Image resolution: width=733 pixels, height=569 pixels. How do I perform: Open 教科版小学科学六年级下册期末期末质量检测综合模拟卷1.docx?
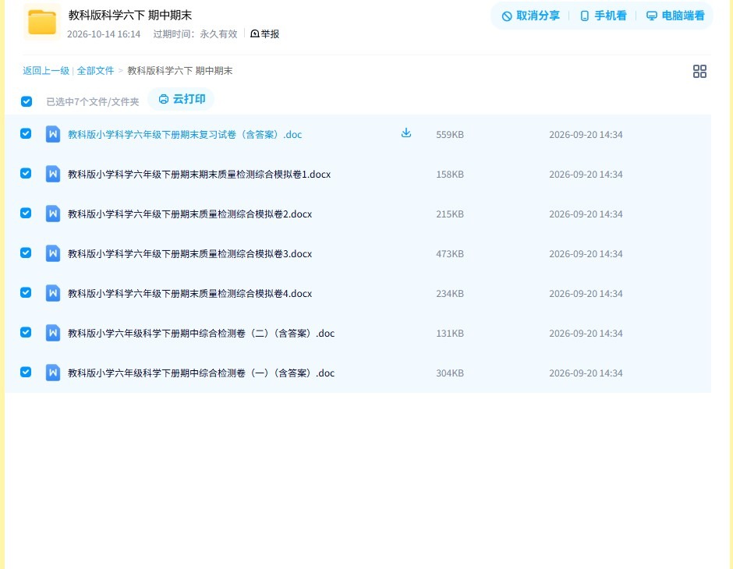coord(199,175)
